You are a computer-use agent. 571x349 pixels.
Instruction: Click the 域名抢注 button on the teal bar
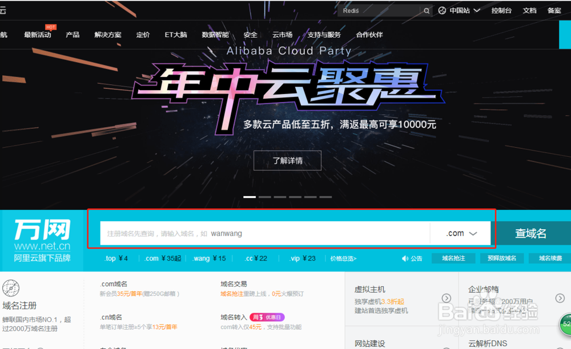[x=453, y=258]
